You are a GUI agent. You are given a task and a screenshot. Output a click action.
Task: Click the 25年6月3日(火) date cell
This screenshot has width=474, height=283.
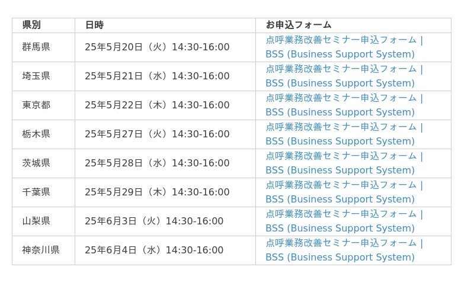(x=165, y=221)
